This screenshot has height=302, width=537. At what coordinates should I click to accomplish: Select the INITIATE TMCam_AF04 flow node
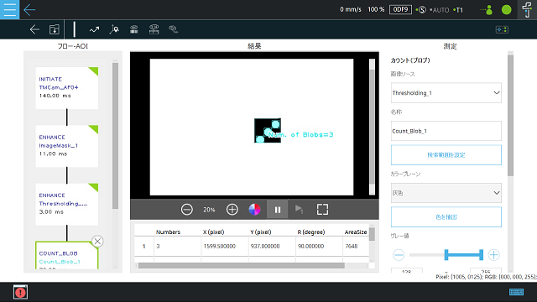[67, 88]
